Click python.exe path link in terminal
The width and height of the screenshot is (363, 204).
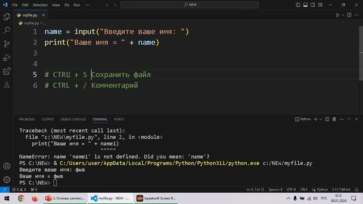pos(159,163)
